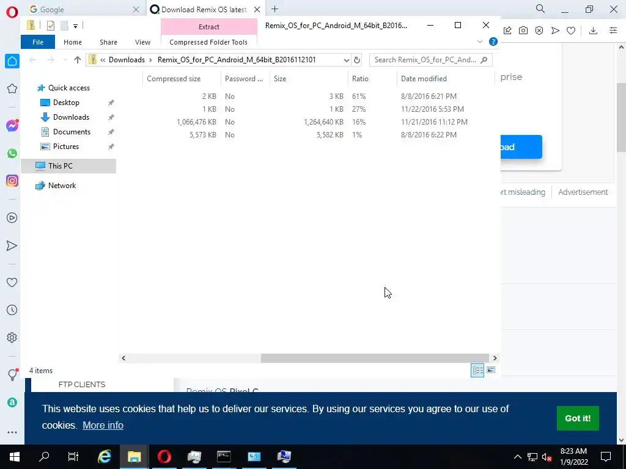The image size is (626, 469).
Task: Open Instagram in Opera sidebar
Action: pos(12,181)
